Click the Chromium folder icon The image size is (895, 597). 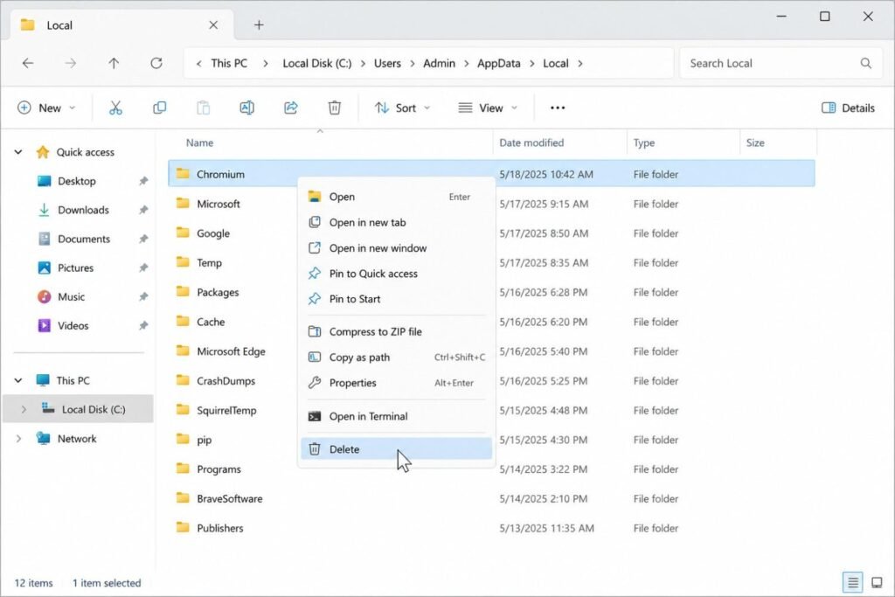tap(183, 174)
